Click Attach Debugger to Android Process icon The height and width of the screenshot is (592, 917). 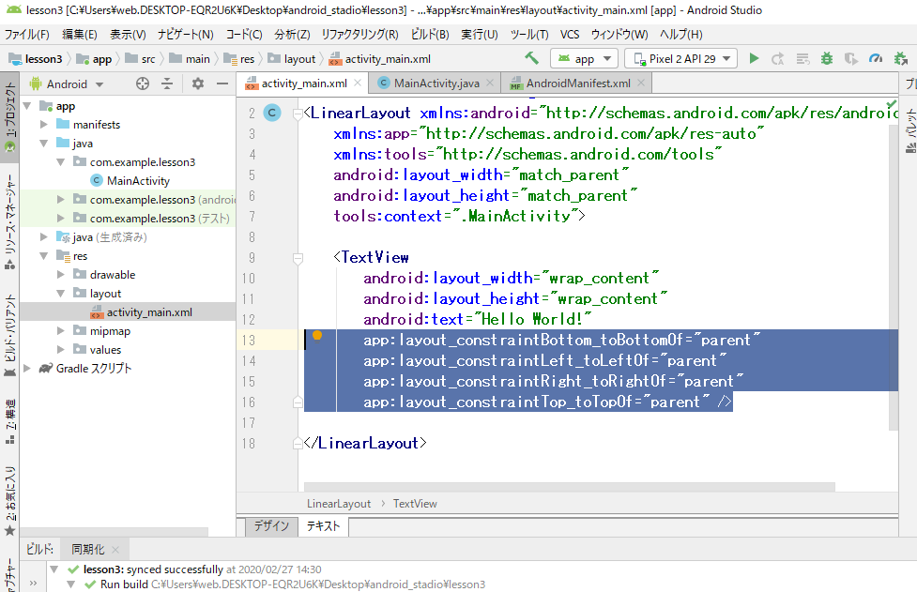[x=901, y=58]
